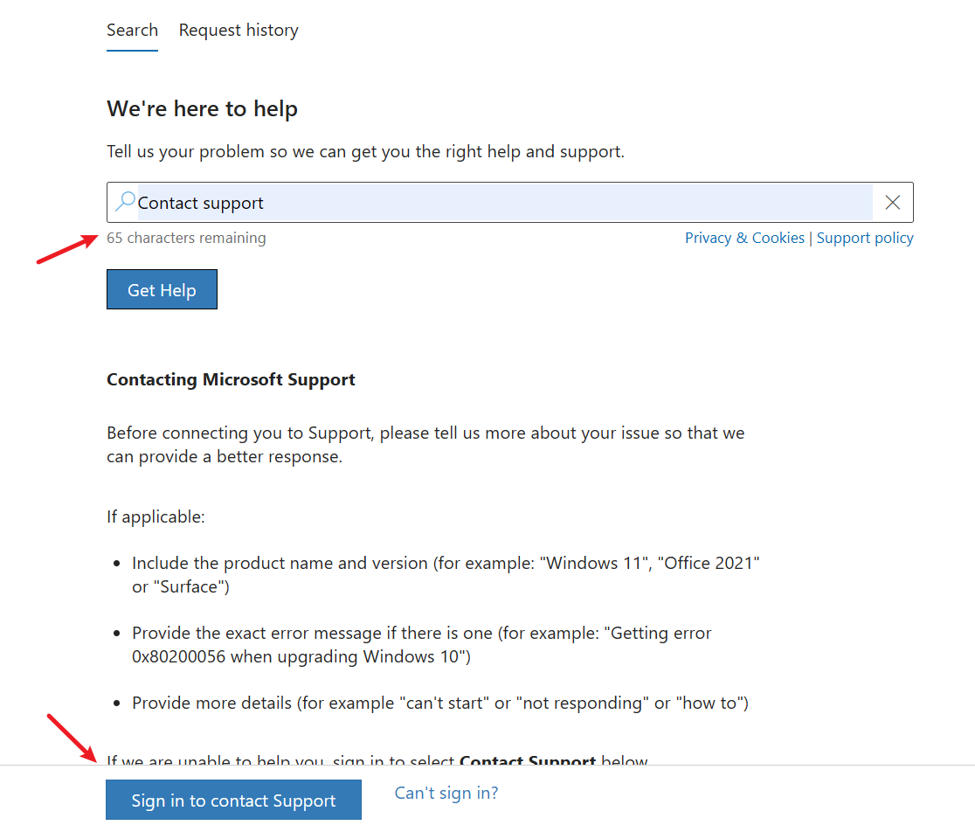Click the magnifier icon in the search box
The height and width of the screenshot is (825, 975).
point(125,202)
